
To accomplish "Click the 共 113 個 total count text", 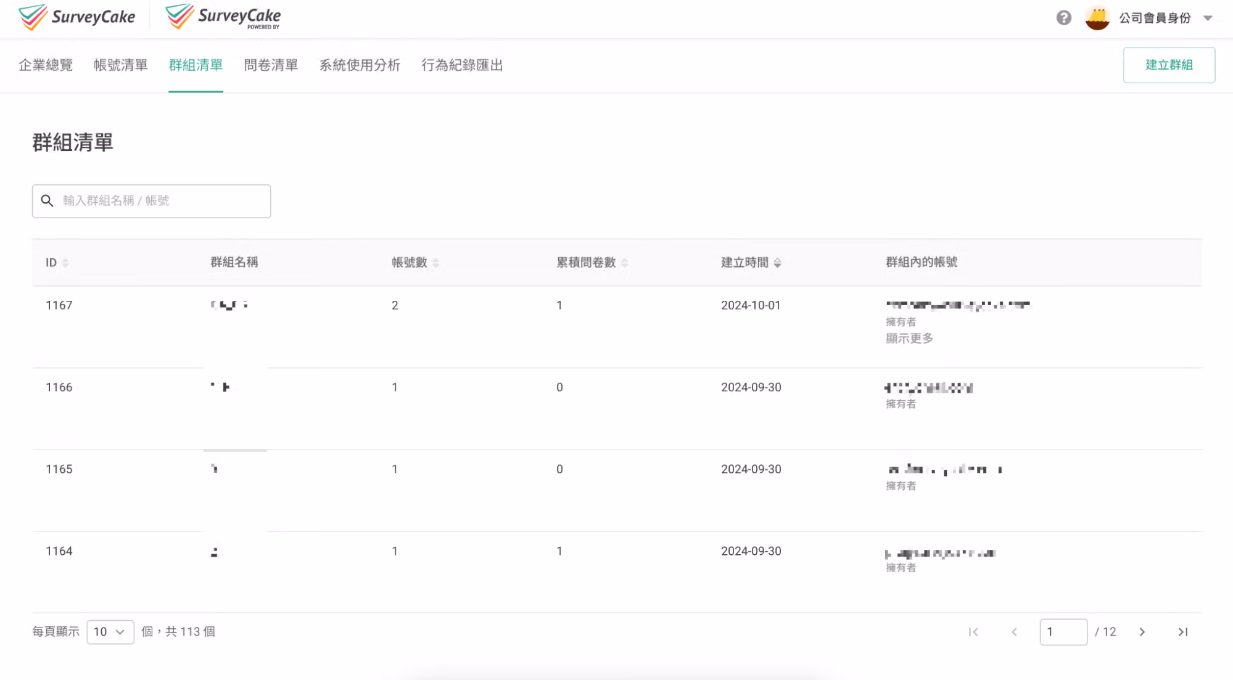I will pos(190,632).
